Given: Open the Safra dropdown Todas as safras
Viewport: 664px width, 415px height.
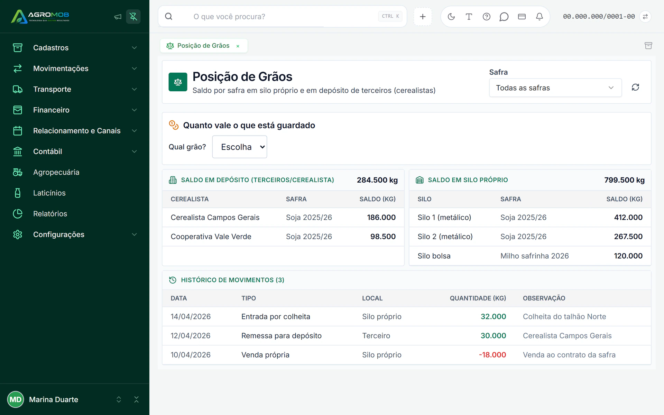Looking at the screenshot, I should click(x=555, y=88).
